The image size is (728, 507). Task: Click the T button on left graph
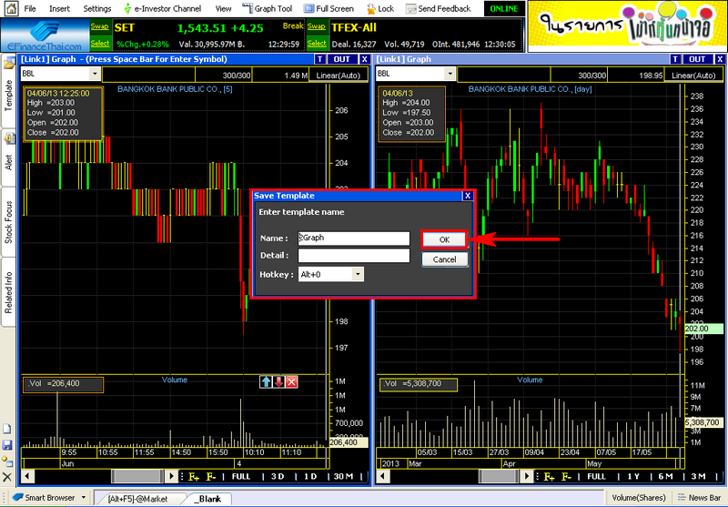coord(320,59)
